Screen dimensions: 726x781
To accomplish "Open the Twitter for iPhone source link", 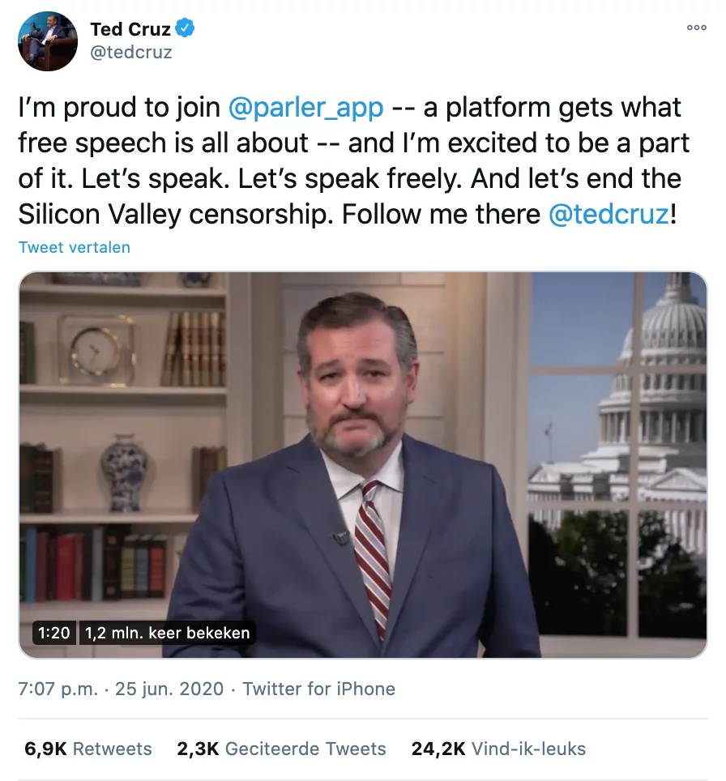I will click(x=318, y=689).
